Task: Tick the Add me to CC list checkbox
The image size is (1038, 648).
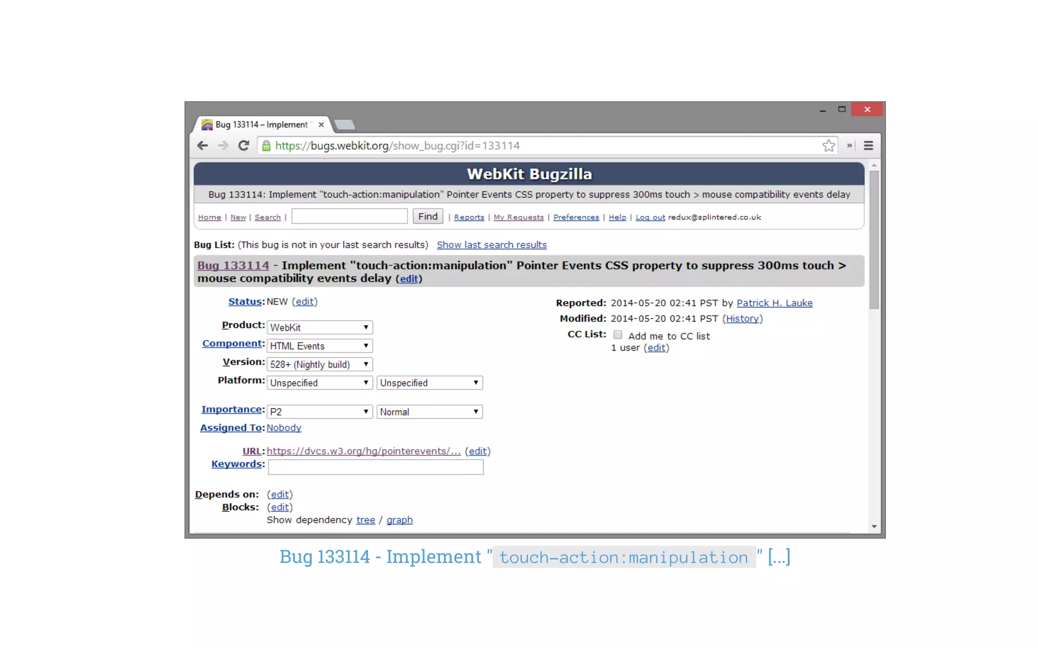Action: pos(618,335)
